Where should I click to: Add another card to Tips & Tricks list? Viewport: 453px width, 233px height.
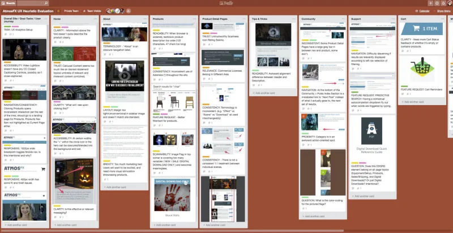pos(273,93)
